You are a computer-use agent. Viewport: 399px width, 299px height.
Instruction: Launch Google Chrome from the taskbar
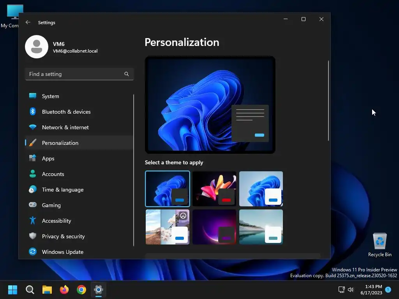[x=81, y=290]
